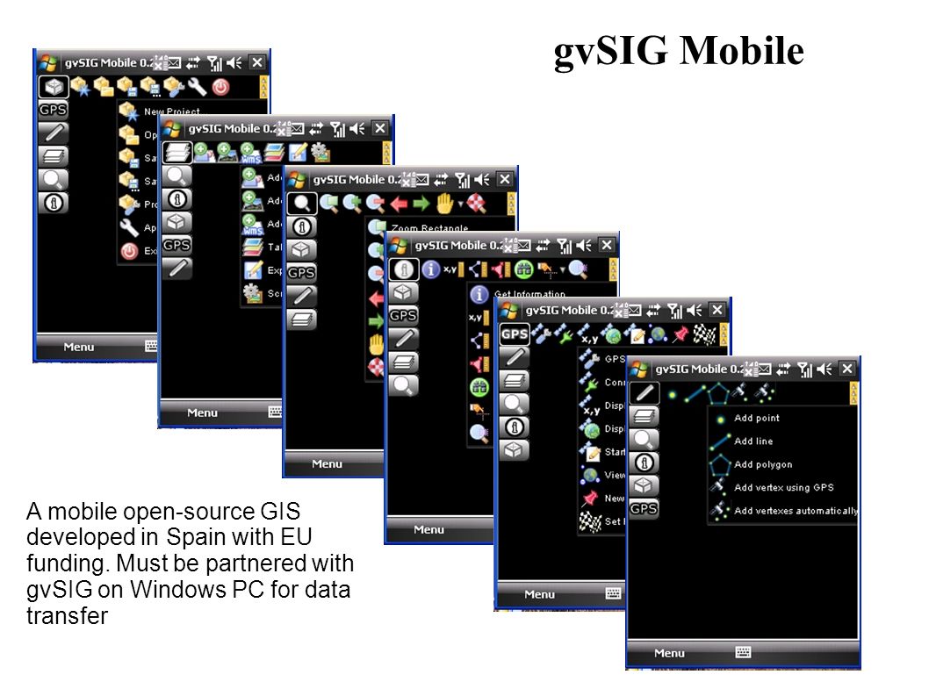Click magnifier sidebar icon in edit window
This screenshot has height=696, width=929.
point(644,440)
